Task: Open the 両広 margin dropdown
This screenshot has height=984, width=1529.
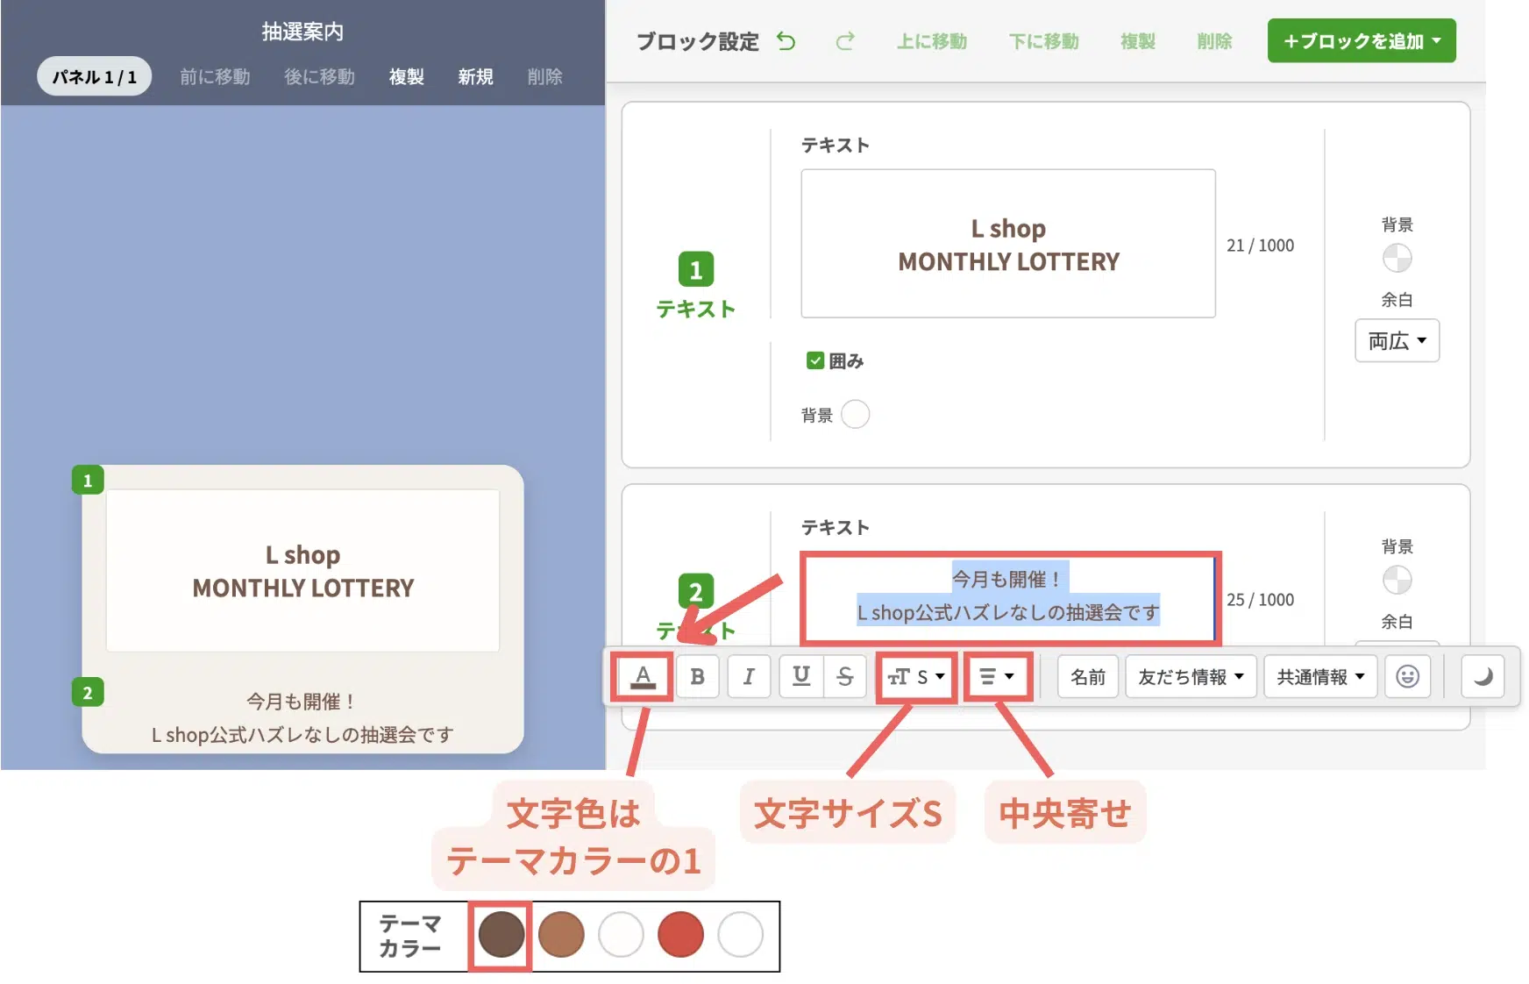Action: 1397,340
